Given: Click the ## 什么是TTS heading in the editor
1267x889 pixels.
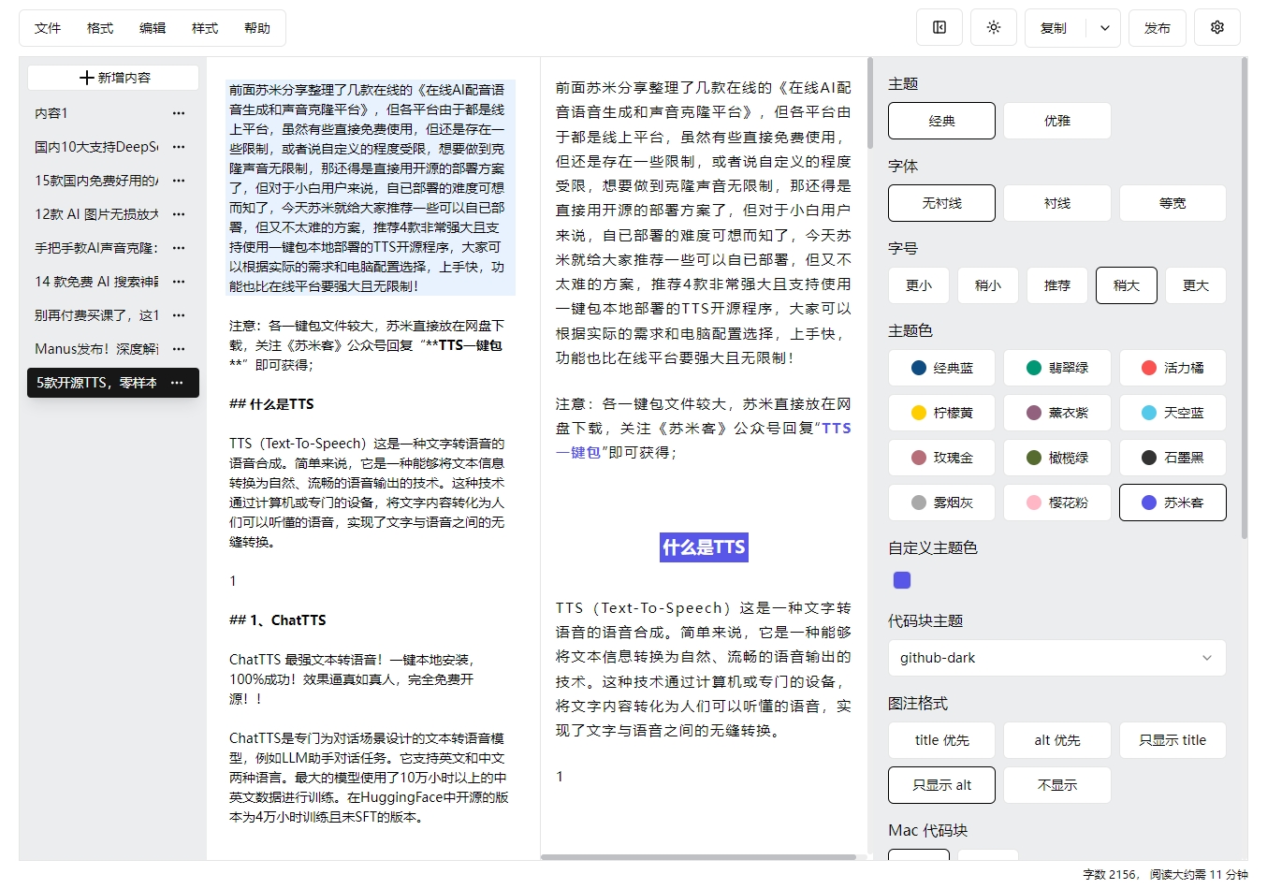Looking at the screenshot, I should point(271,404).
